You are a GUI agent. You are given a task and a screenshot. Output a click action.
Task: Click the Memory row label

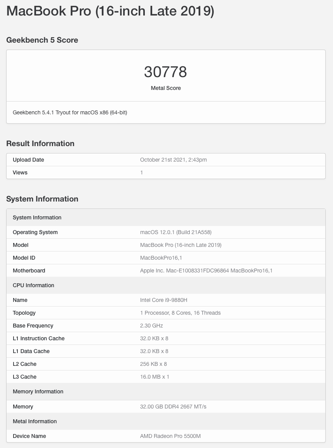point(23,407)
